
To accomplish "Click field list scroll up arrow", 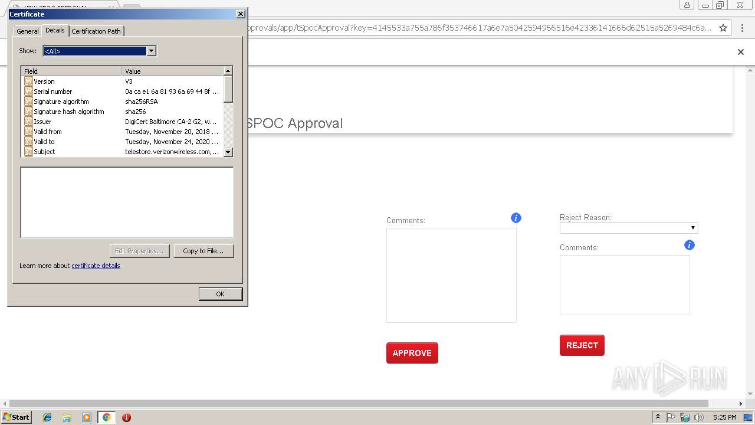I will click(x=228, y=71).
